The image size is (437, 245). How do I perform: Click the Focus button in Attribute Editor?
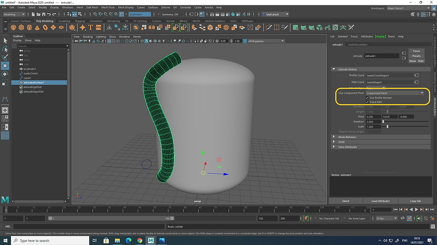(x=417, y=51)
